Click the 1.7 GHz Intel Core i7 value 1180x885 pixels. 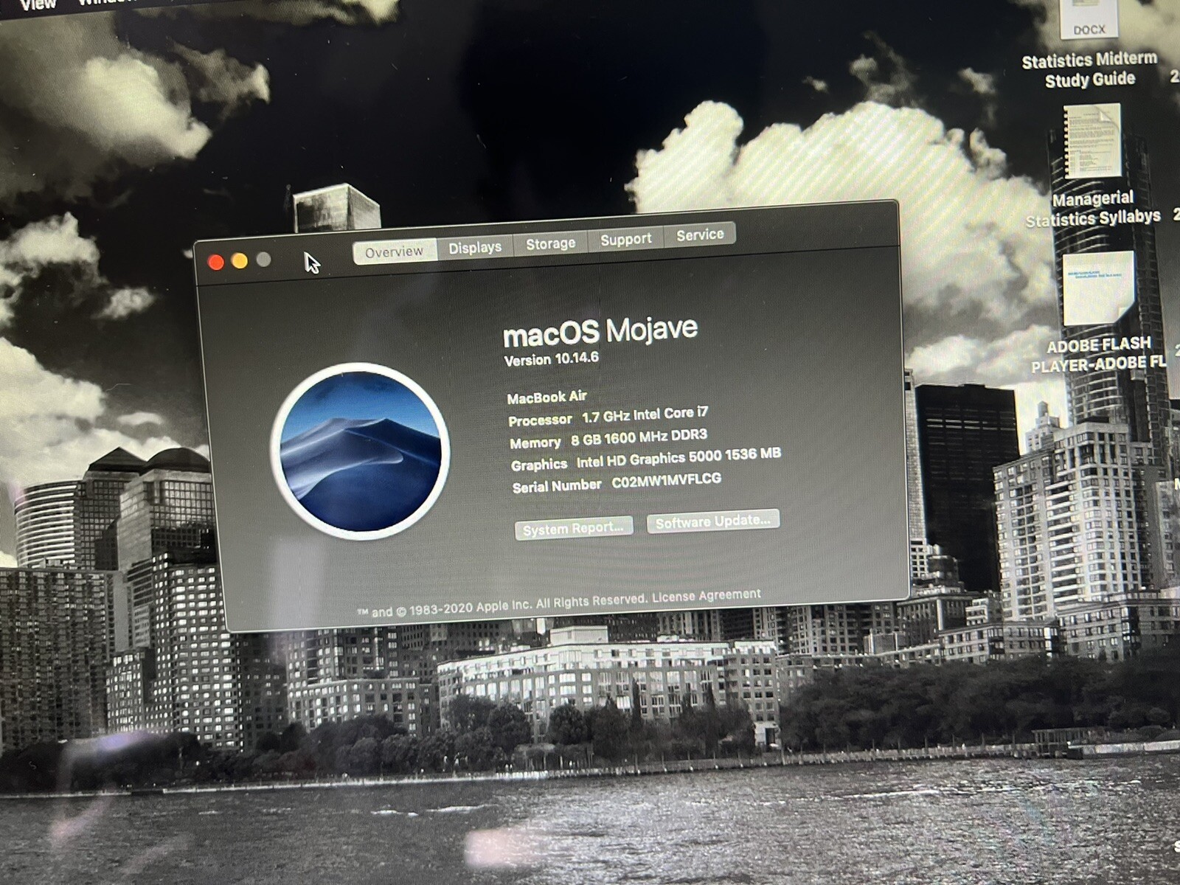(645, 415)
